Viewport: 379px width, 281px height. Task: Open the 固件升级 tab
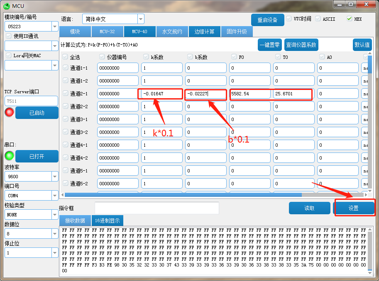237,31
